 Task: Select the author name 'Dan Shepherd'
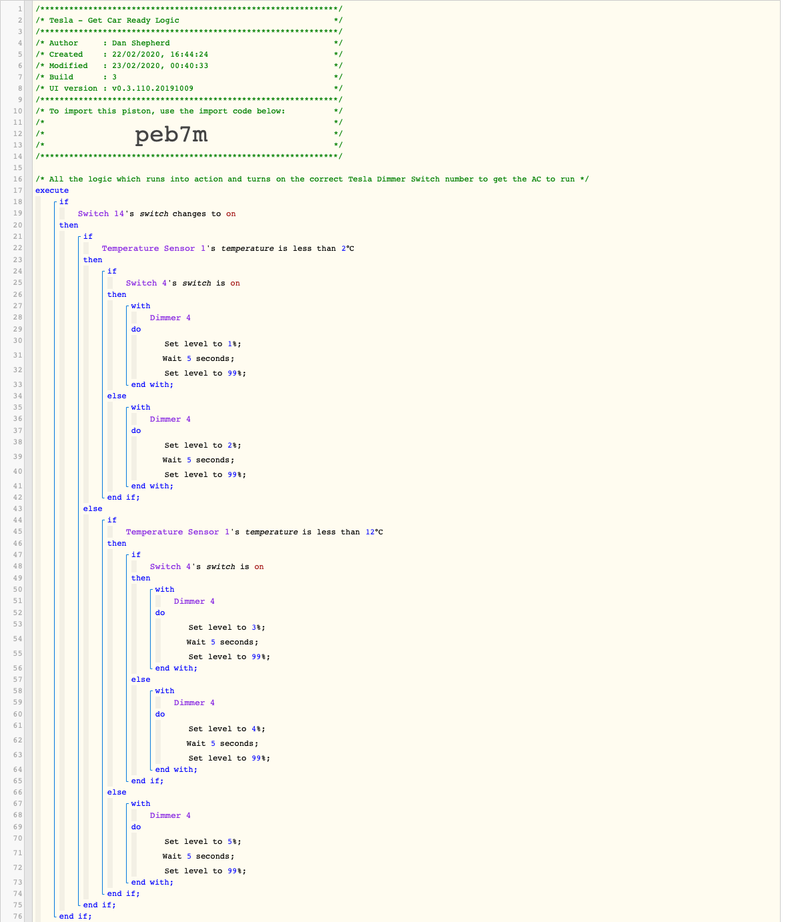[141, 43]
